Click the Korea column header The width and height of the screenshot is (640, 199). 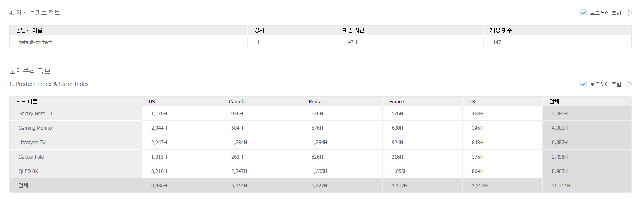(315, 102)
